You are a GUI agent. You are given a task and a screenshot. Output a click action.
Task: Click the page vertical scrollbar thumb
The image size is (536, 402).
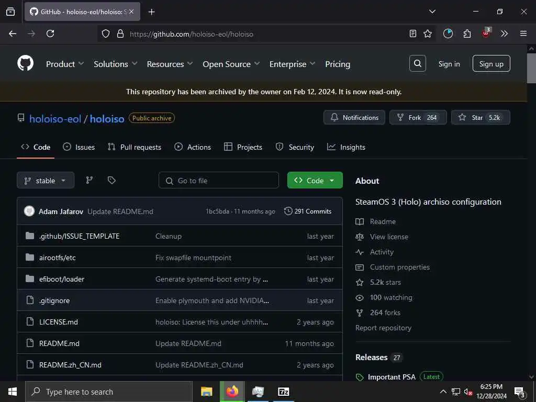coord(531,68)
